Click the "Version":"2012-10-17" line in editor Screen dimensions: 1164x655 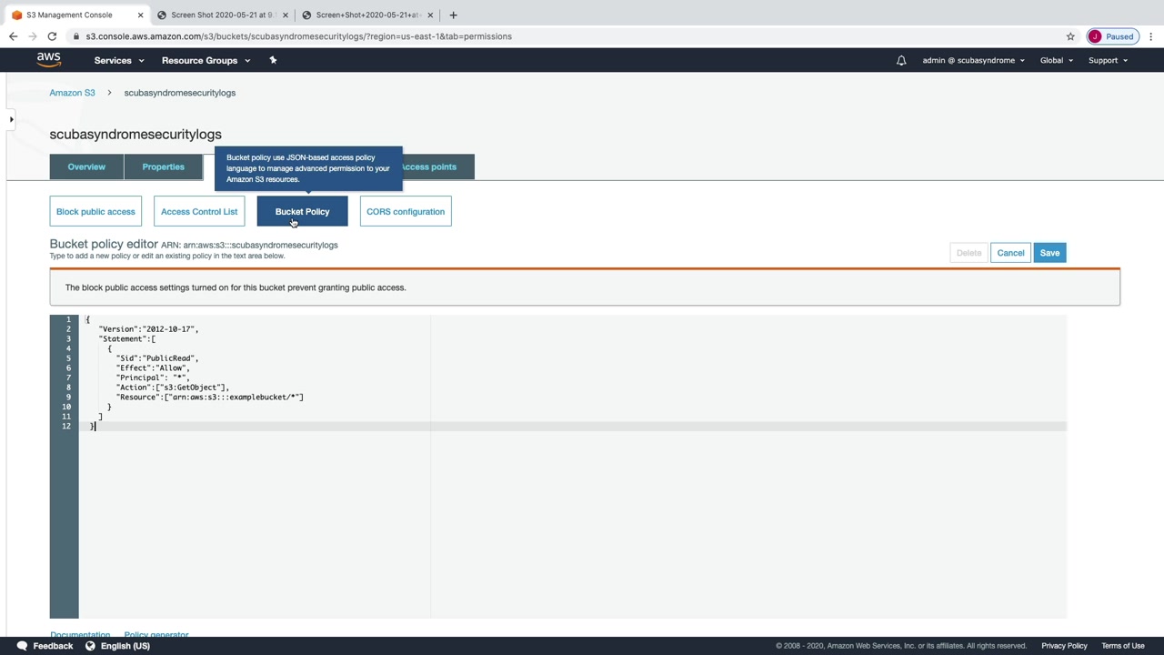(148, 328)
